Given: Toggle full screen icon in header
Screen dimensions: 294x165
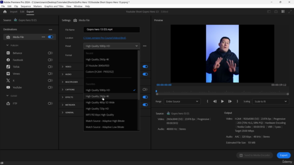Looking at the screenshot, I should point(290,11).
